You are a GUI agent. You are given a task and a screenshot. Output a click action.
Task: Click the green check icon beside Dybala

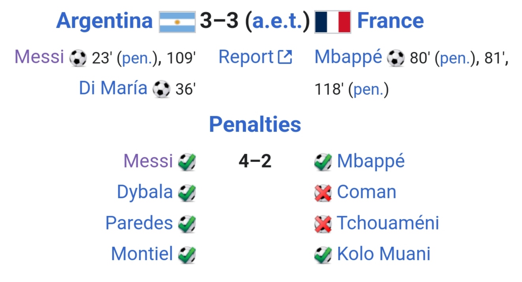[187, 193]
